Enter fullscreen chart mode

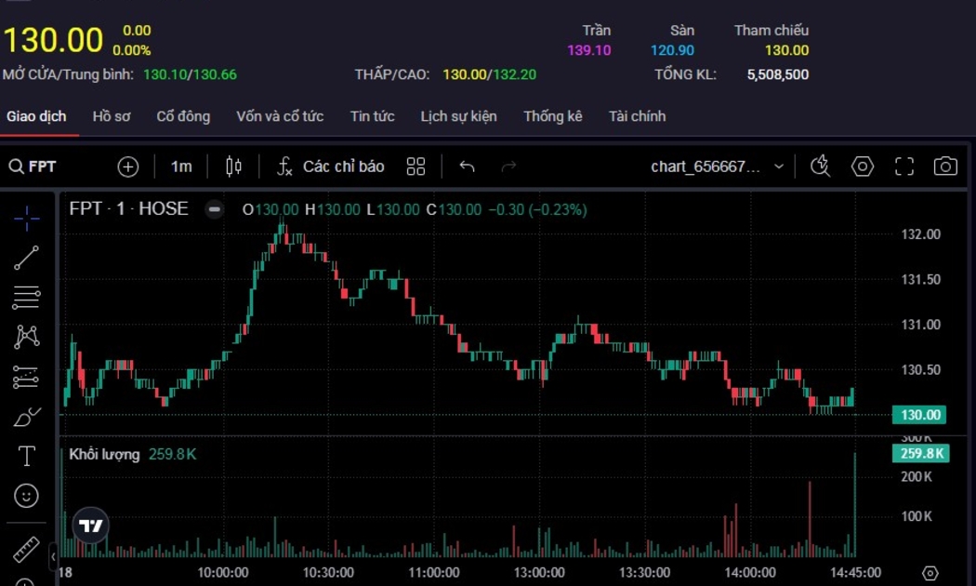904,166
